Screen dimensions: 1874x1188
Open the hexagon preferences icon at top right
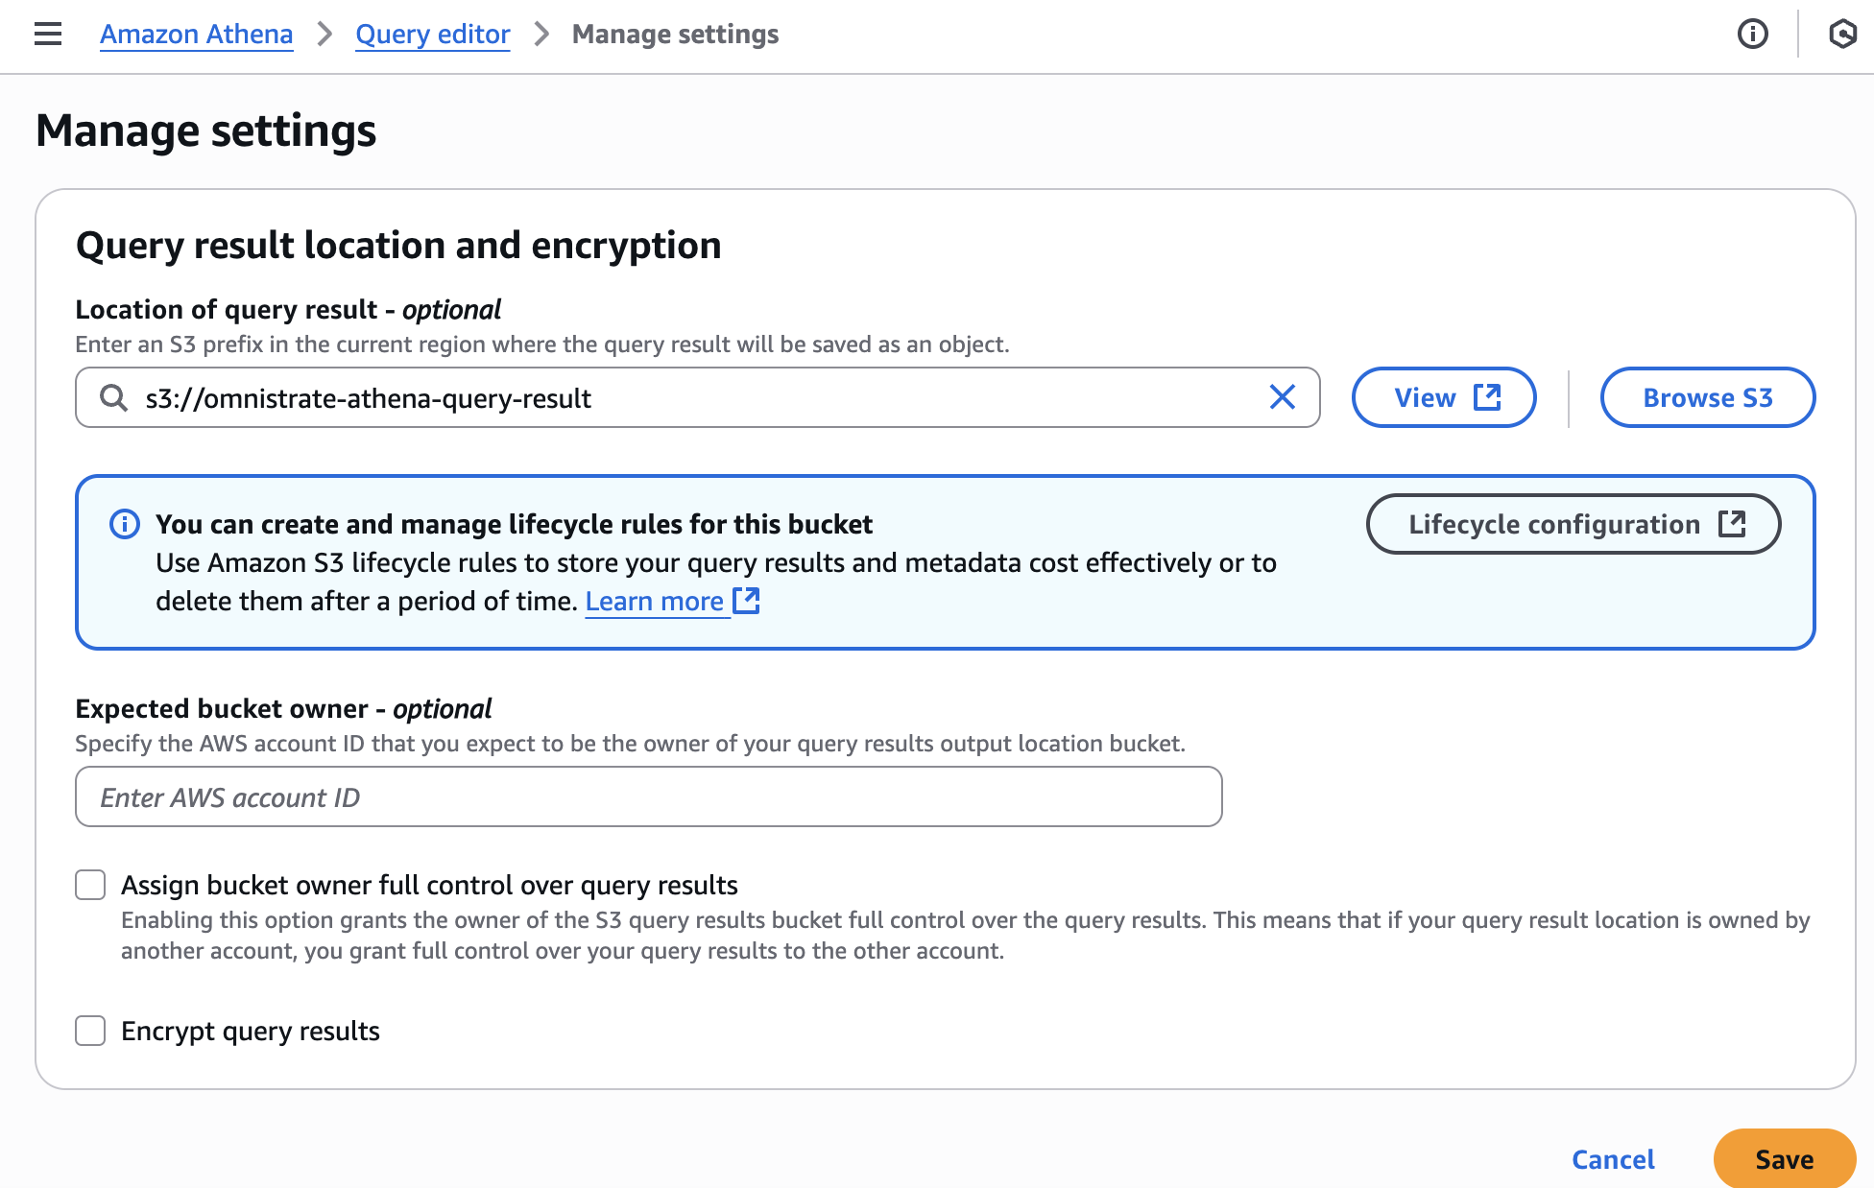click(x=1842, y=35)
